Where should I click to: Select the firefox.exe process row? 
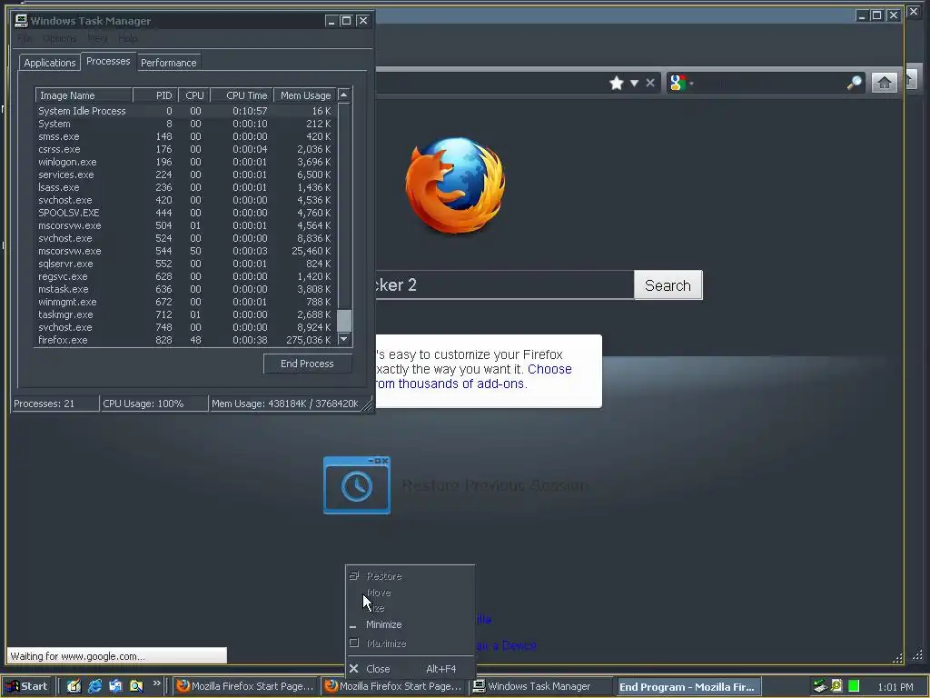(185, 340)
